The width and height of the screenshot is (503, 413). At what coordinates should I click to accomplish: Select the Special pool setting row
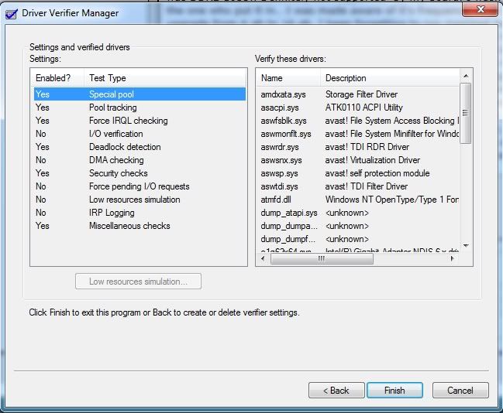[140, 94]
